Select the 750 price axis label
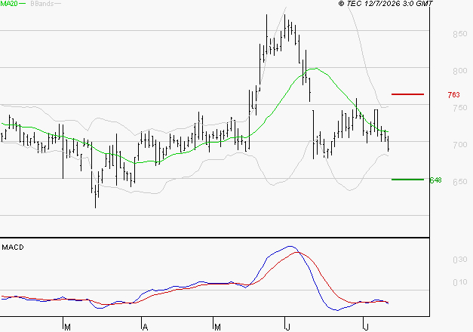Viewport: 473px width, 332px height. click(x=460, y=108)
